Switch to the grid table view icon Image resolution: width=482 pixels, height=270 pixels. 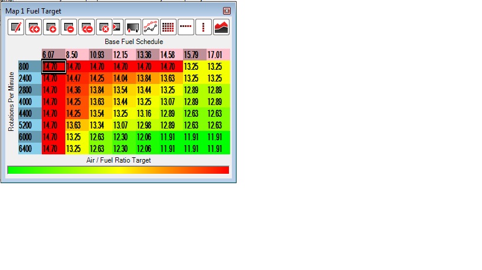[169, 27]
